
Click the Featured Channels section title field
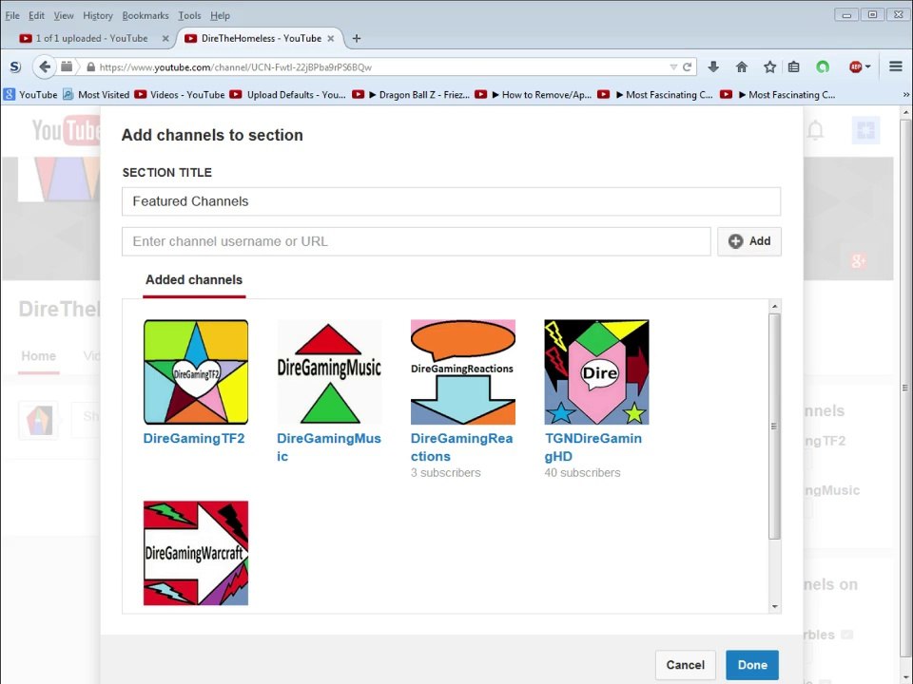451,201
